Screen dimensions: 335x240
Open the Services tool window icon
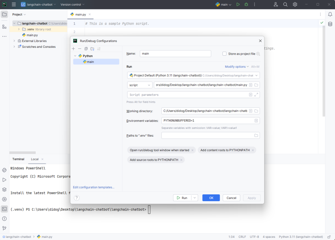pyautogui.click(x=4, y=199)
